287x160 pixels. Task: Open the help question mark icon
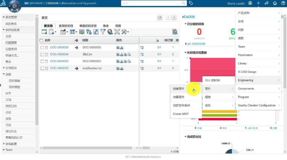click(283, 3)
